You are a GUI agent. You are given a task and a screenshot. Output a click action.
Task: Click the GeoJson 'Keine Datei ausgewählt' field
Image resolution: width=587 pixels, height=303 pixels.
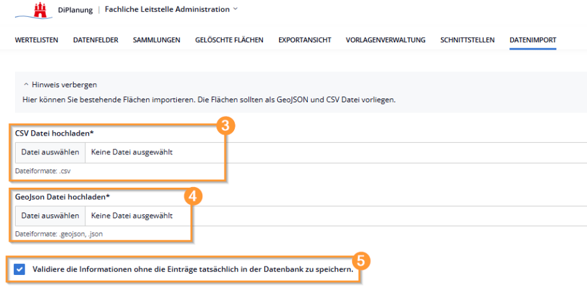point(132,216)
